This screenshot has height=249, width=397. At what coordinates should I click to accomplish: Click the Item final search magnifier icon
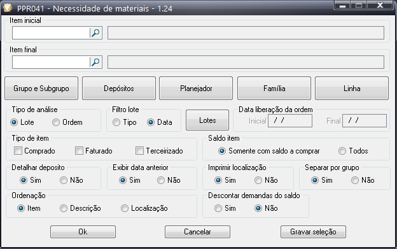[x=95, y=62]
